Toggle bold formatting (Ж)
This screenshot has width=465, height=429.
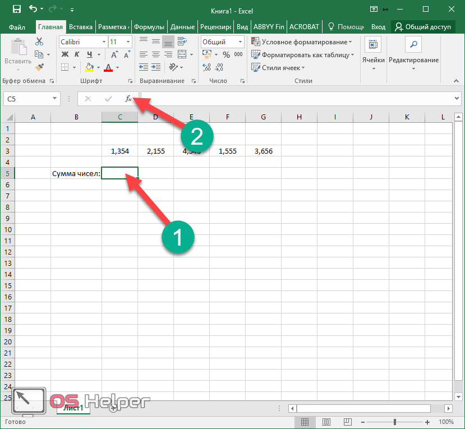pos(65,54)
